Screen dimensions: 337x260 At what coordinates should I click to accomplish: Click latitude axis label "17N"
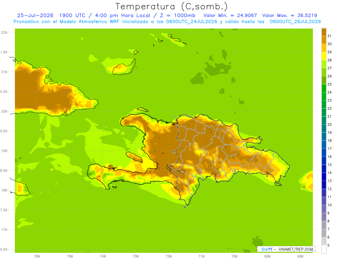(x=4, y=230)
